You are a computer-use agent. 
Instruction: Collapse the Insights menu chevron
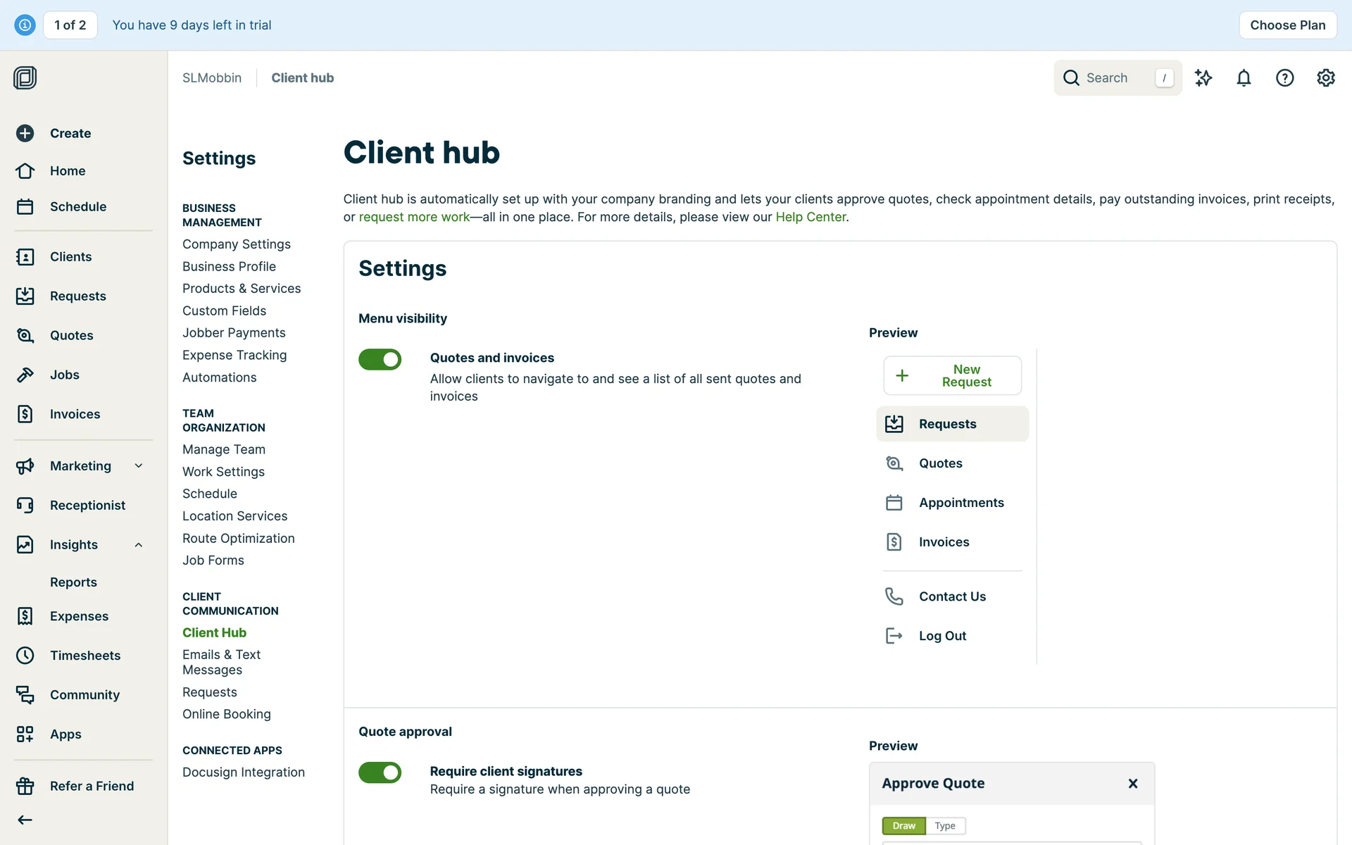pyautogui.click(x=139, y=544)
